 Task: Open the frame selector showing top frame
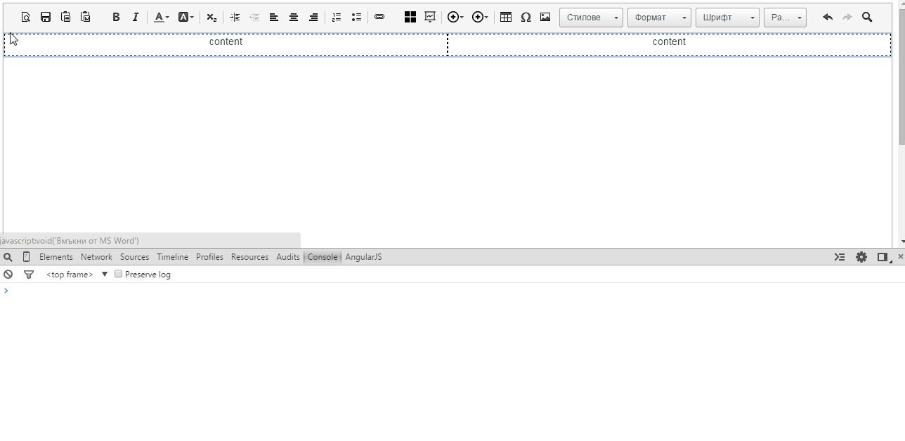tap(70, 274)
